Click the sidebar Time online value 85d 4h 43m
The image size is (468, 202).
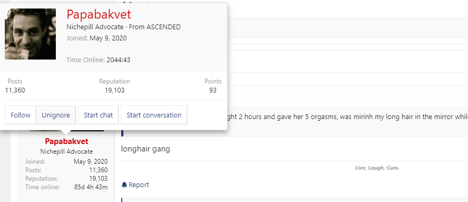pos(91,187)
